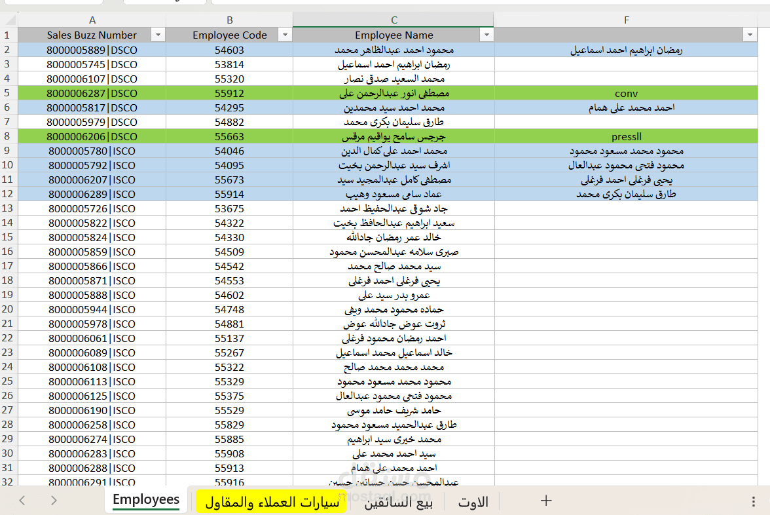This screenshot has width=770, height=515.
Task: Select employee code 54882
Action: coord(229,122)
